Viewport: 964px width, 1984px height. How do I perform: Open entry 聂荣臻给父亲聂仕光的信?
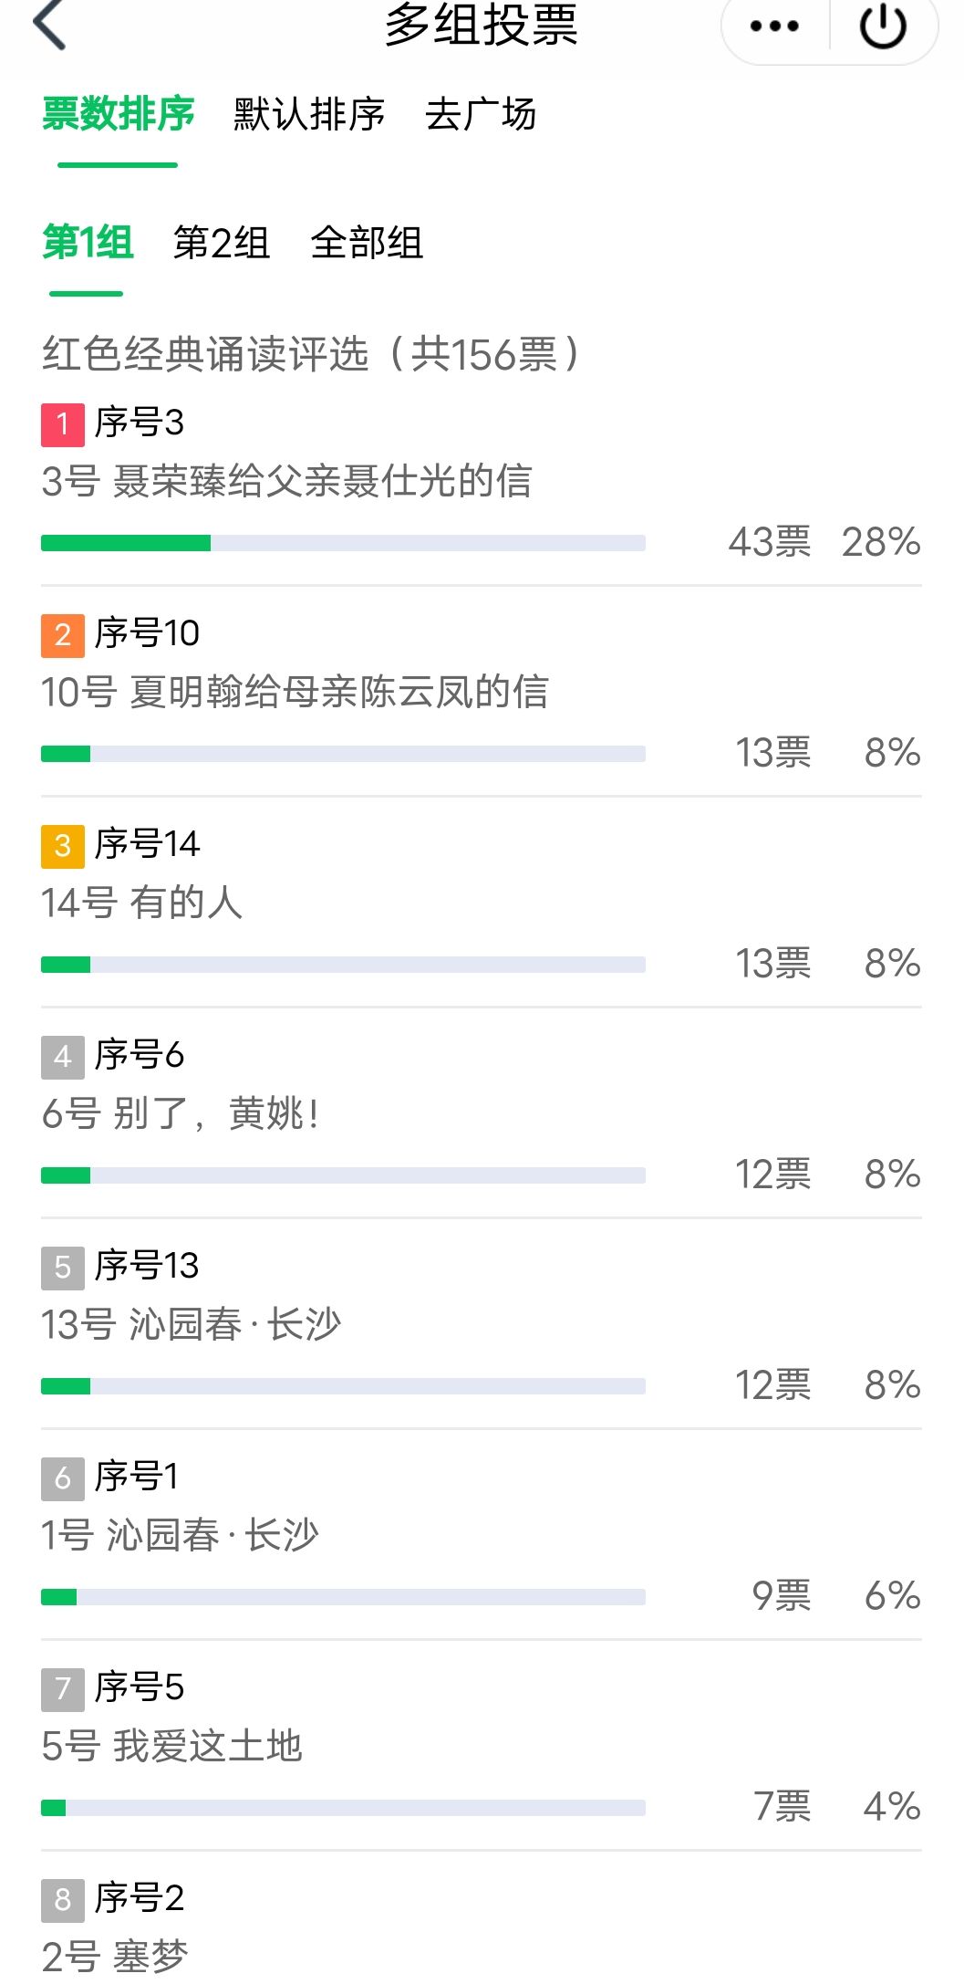coord(286,482)
